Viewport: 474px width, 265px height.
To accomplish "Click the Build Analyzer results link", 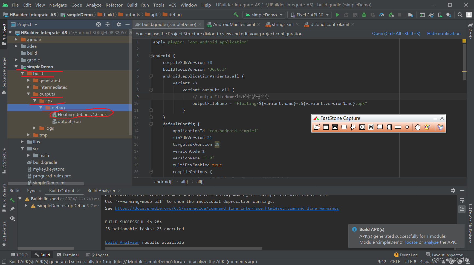I will click(122, 242).
